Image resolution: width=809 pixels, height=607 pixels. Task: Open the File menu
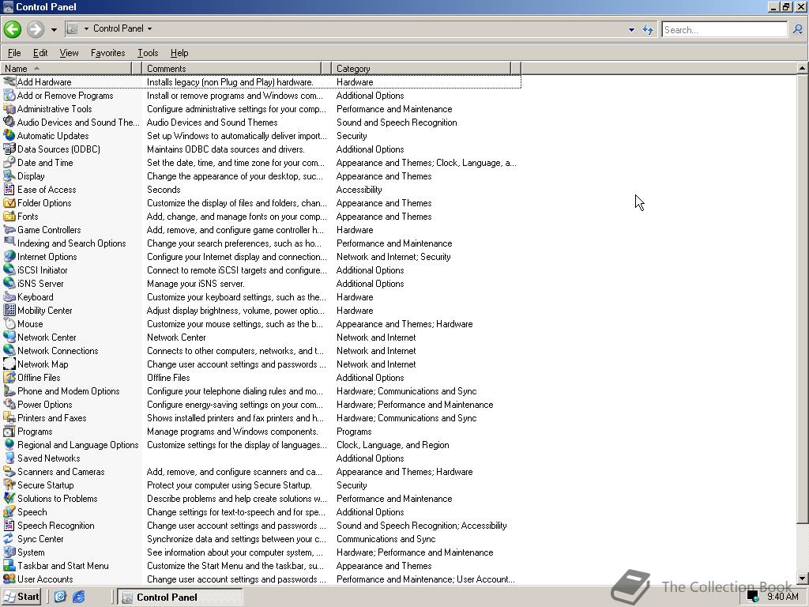tap(14, 53)
